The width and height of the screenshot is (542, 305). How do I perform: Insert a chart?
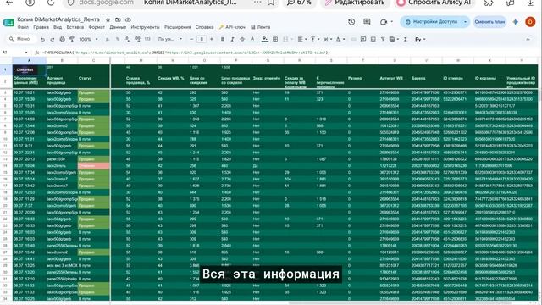coord(373,40)
